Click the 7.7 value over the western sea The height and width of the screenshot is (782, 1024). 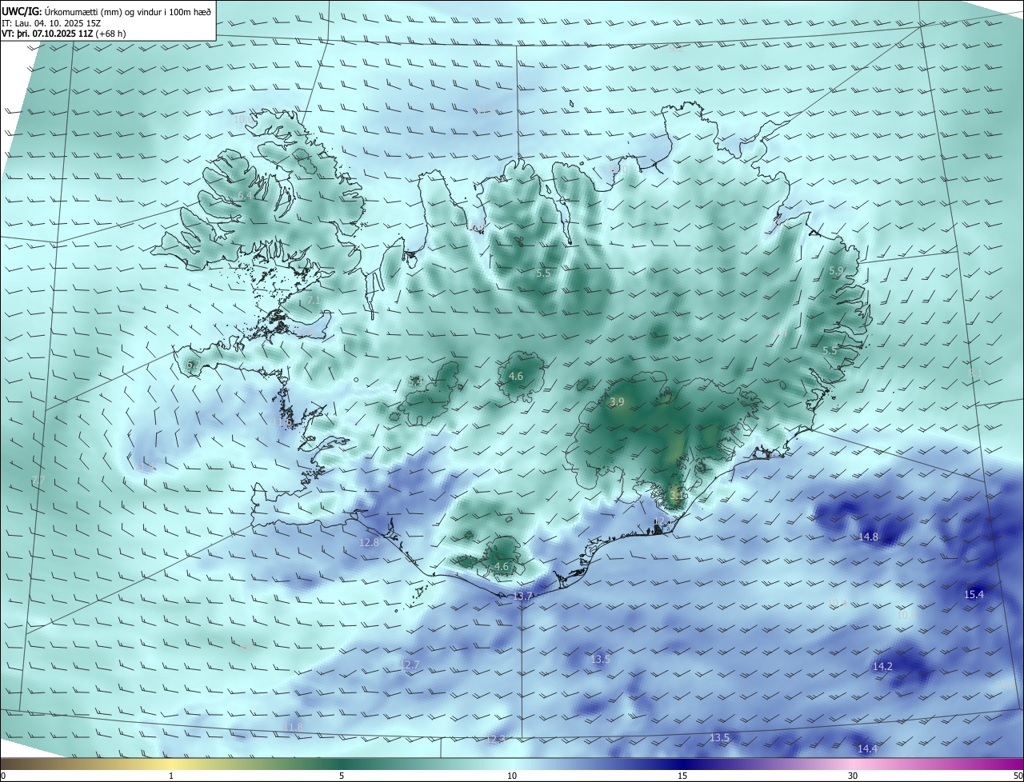tap(38, 481)
